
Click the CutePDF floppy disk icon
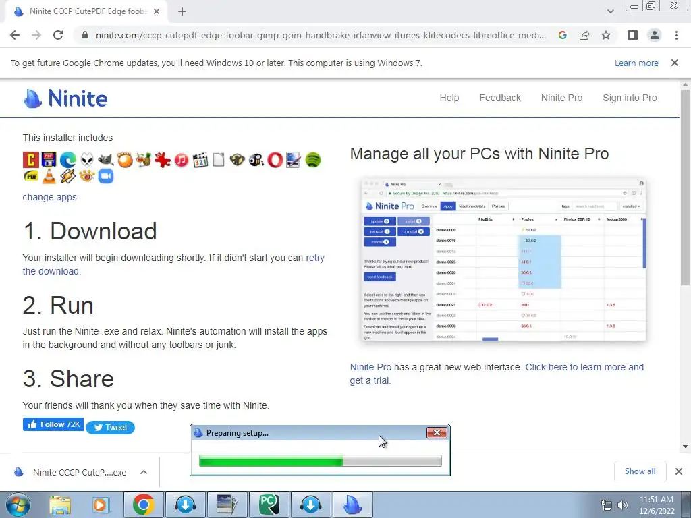[49, 160]
